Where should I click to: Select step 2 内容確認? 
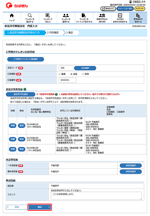point(53,33)
